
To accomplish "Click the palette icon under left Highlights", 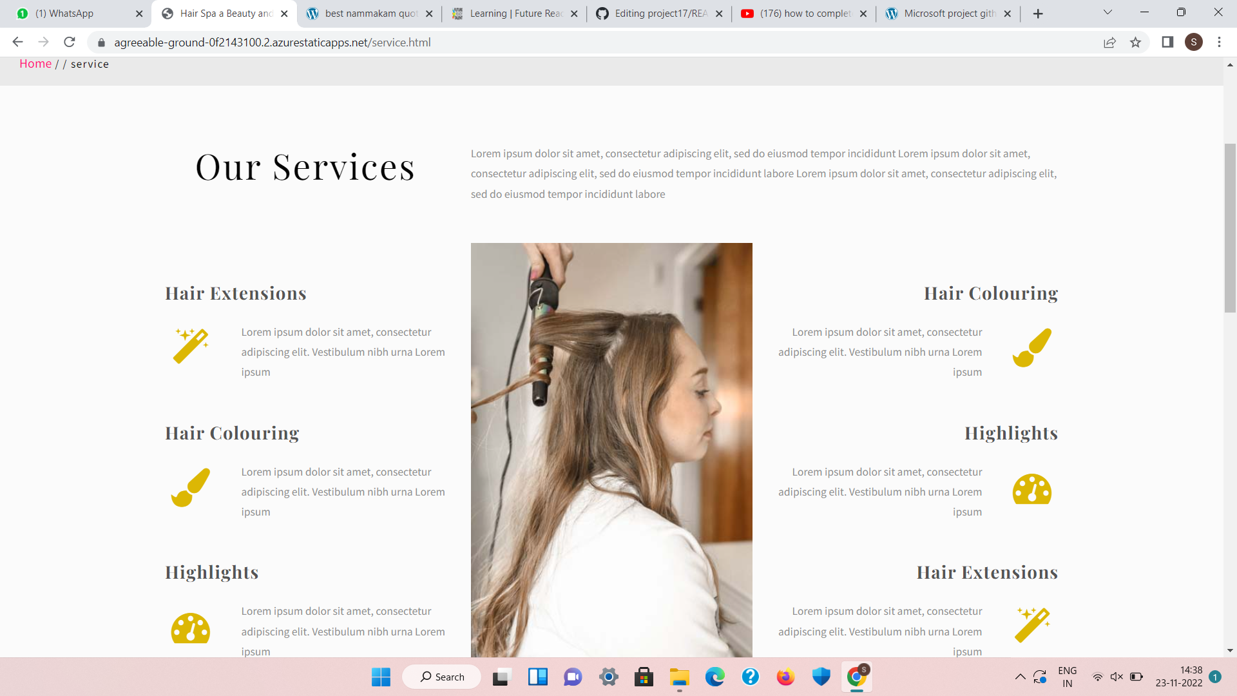I will [x=191, y=628].
